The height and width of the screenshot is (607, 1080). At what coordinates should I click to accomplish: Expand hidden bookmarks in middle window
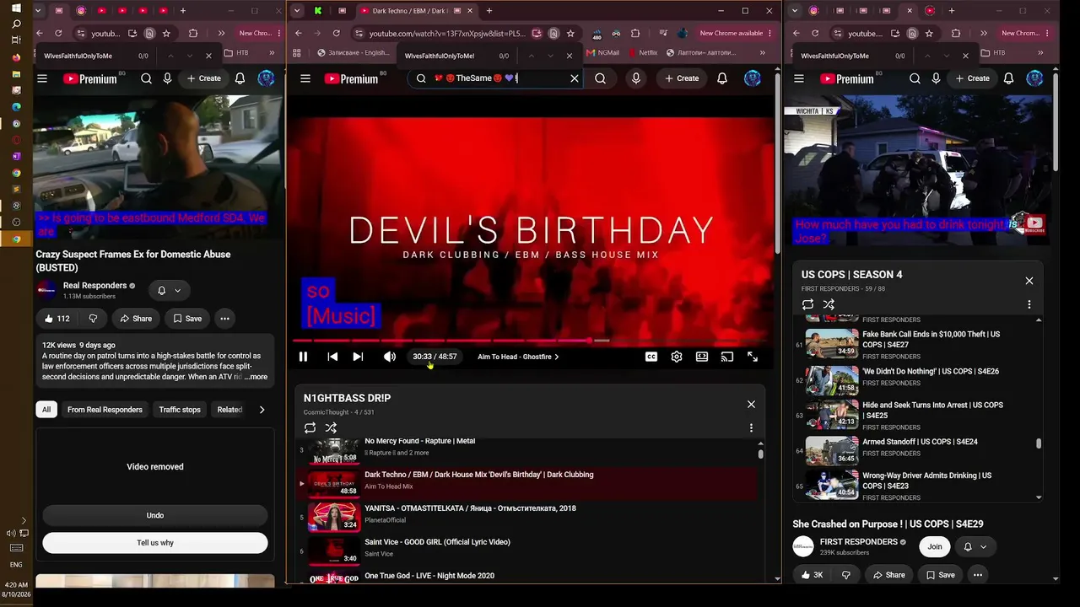tap(763, 52)
